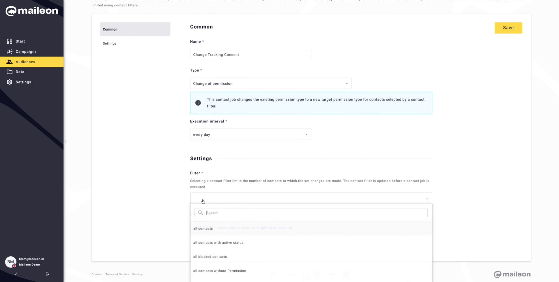
Task: Edit the Name field 'Change Tracking Consent'
Action: tap(250, 55)
